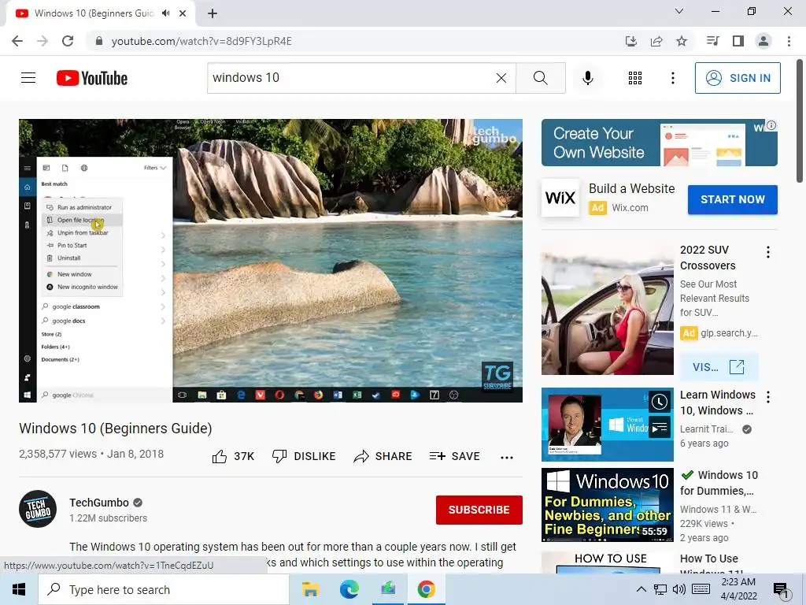806x605 pixels.
Task: Open YouTube settings three-dot menu
Action: [672, 78]
